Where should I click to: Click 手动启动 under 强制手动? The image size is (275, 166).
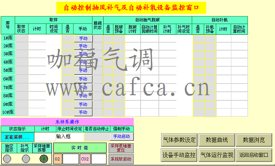pyautogui.click(x=122, y=136)
